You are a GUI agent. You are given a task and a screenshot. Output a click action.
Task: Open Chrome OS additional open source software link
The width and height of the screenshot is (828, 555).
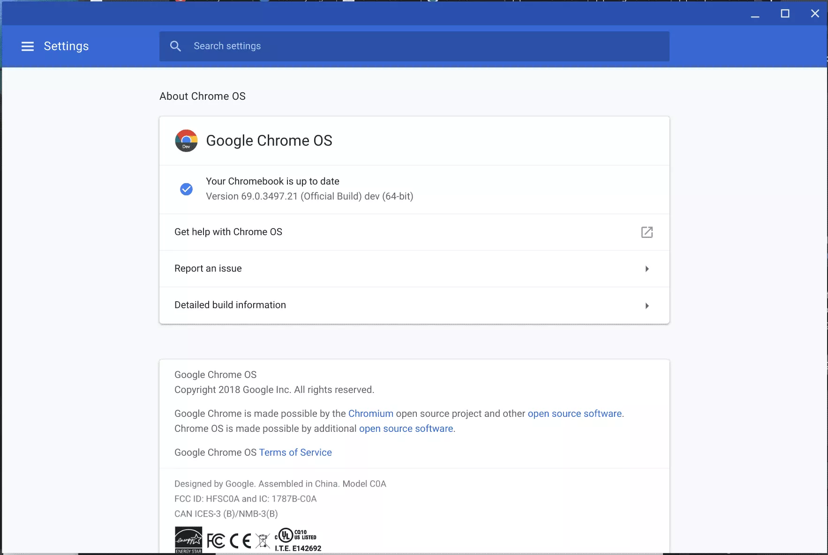[406, 429]
